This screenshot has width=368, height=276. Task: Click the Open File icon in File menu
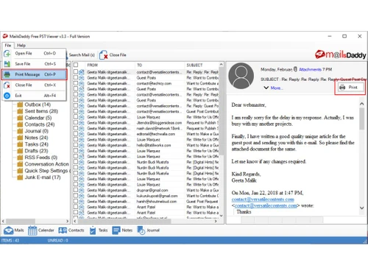(x=7, y=53)
